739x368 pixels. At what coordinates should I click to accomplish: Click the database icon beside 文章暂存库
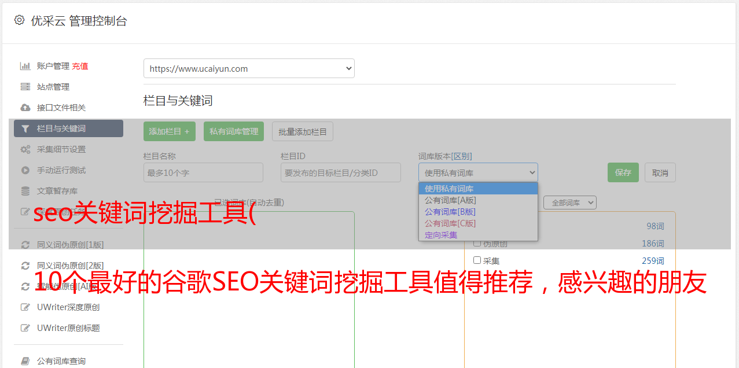pyautogui.click(x=25, y=191)
